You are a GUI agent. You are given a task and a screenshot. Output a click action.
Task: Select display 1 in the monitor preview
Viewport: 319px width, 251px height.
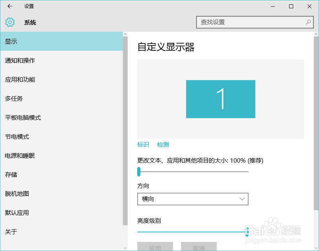click(x=220, y=99)
